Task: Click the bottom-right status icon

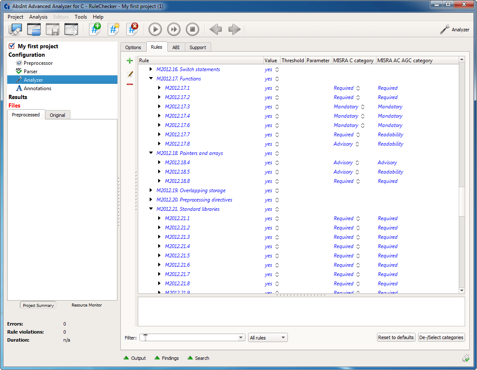Action: click(x=466, y=358)
